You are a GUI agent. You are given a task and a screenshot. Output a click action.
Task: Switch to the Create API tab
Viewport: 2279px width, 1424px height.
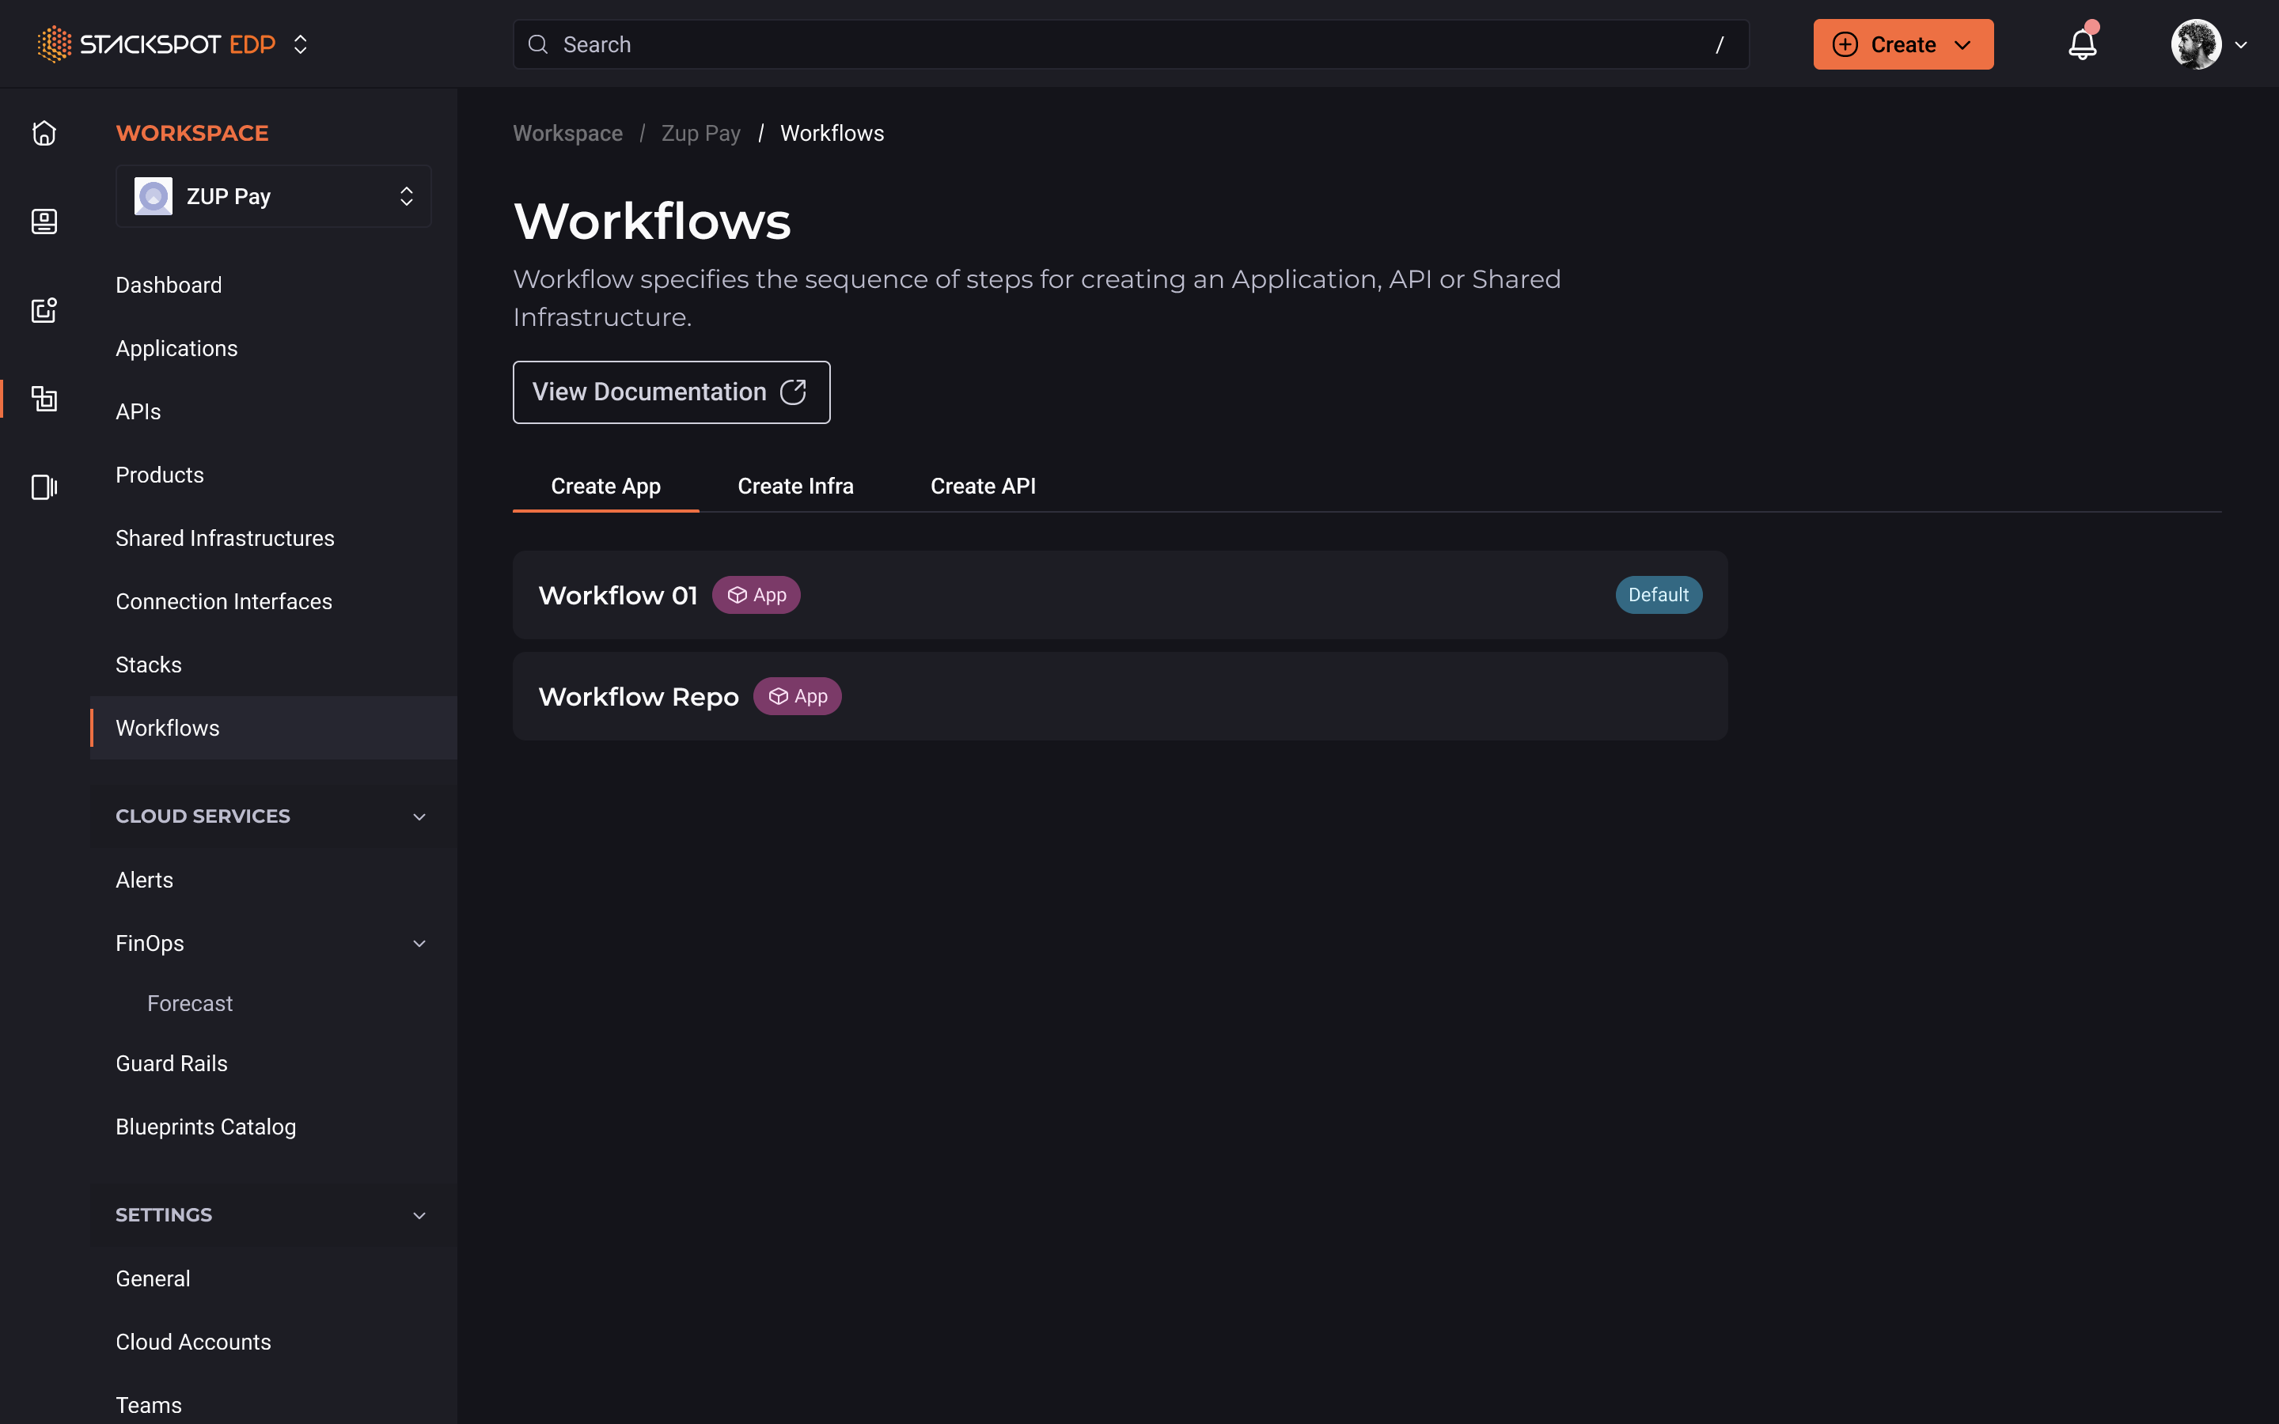tap(982, 486)
